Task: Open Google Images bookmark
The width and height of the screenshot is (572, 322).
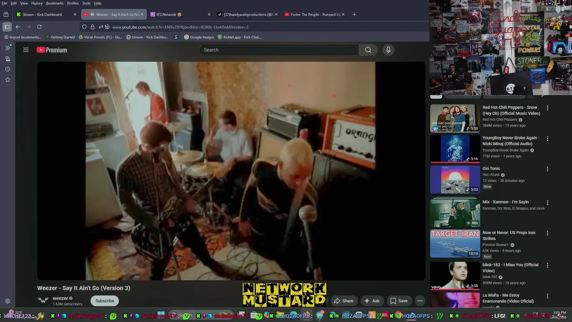Action: [199, 37]
